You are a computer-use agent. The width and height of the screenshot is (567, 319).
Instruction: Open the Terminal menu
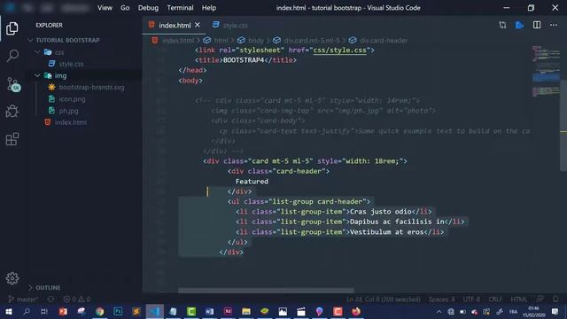coord(180,8)
